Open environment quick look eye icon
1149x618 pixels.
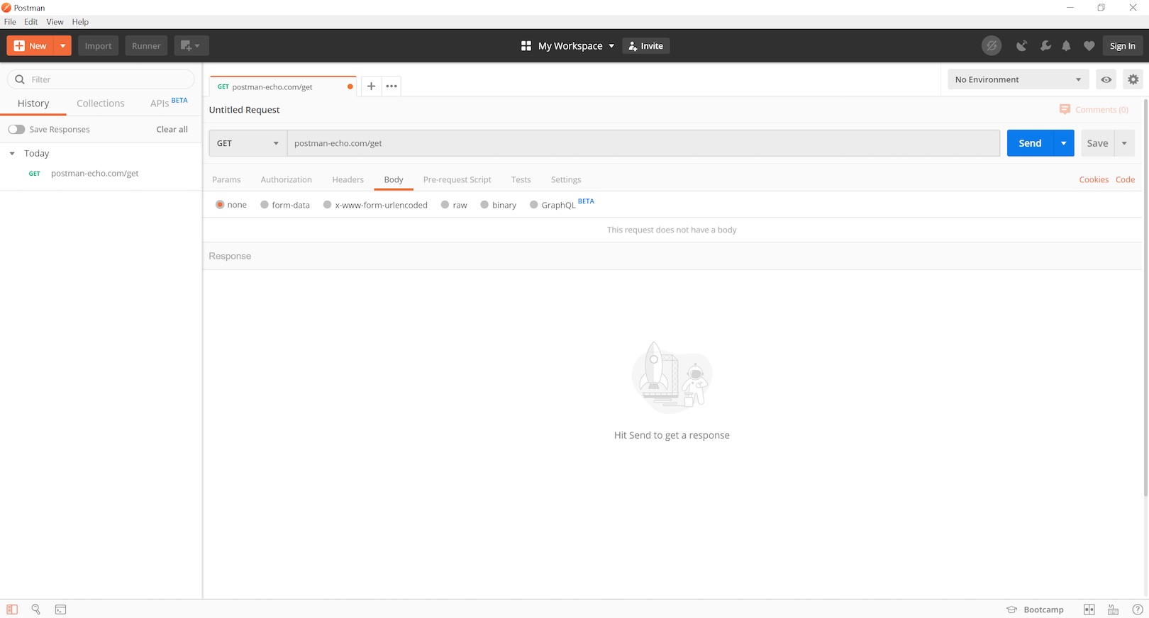(x=1106, y=79)
